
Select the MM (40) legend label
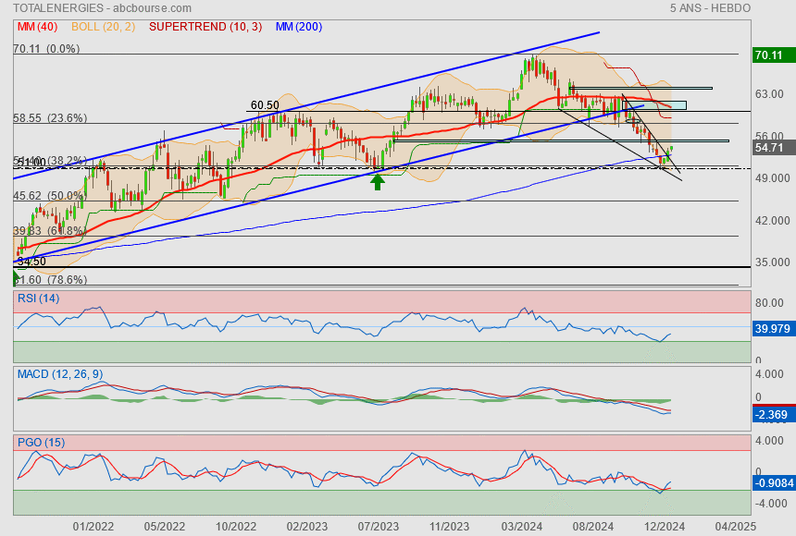pyautogui.click(x=38, y=27)
